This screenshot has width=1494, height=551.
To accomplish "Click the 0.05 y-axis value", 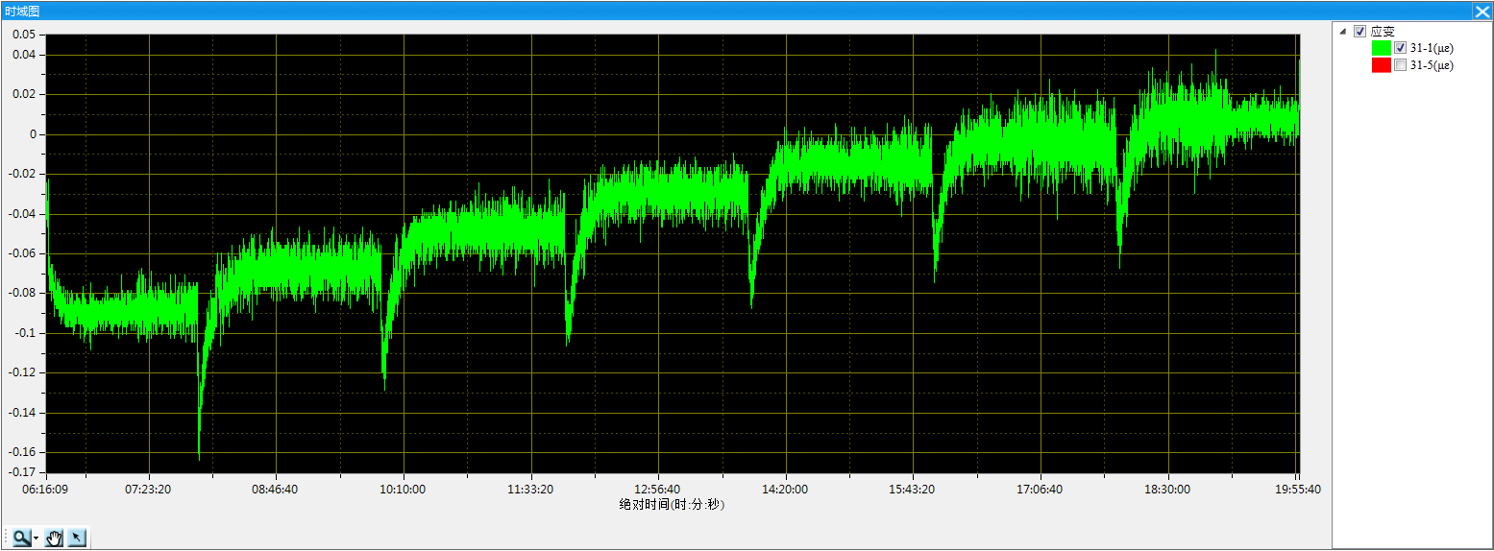I will [24, 35].
